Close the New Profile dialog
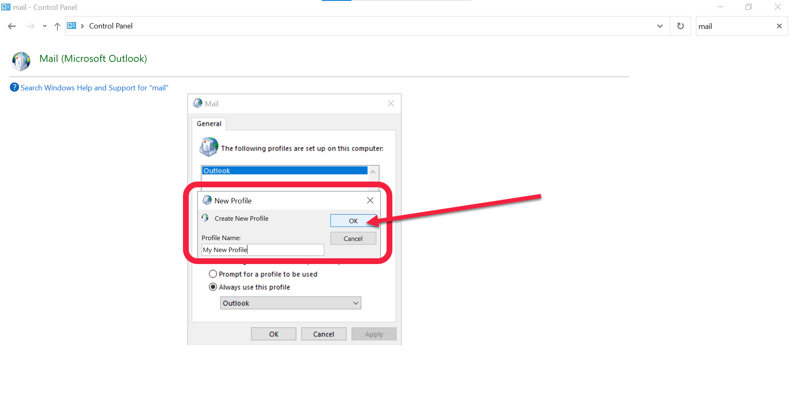This screenshot has width=793, height=420. tap(370, 201)
